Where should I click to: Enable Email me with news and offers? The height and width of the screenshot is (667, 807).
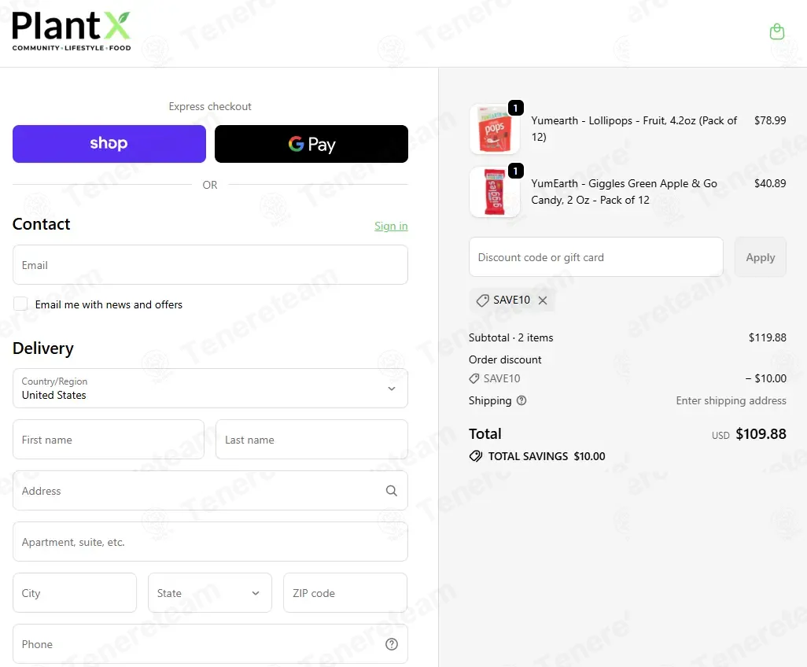(20, 304)
